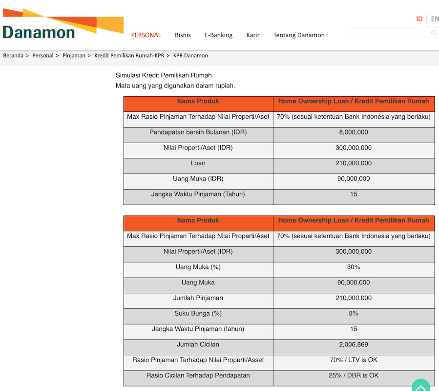Open Kredit Pemilikan Rumah-KPR breadcrumb
439x391 pixels.
point(129,55)
